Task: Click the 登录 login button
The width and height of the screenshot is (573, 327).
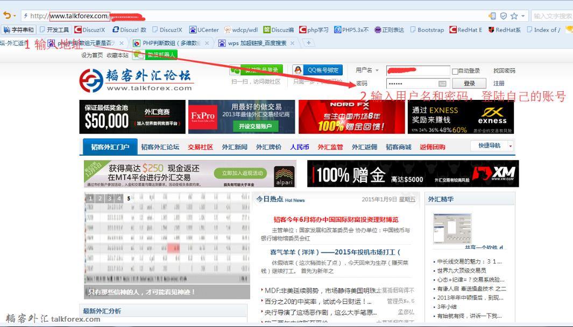Action: 469,83
